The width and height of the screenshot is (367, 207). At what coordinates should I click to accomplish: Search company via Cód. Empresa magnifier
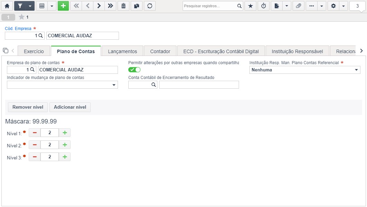(x=40, y=36)
